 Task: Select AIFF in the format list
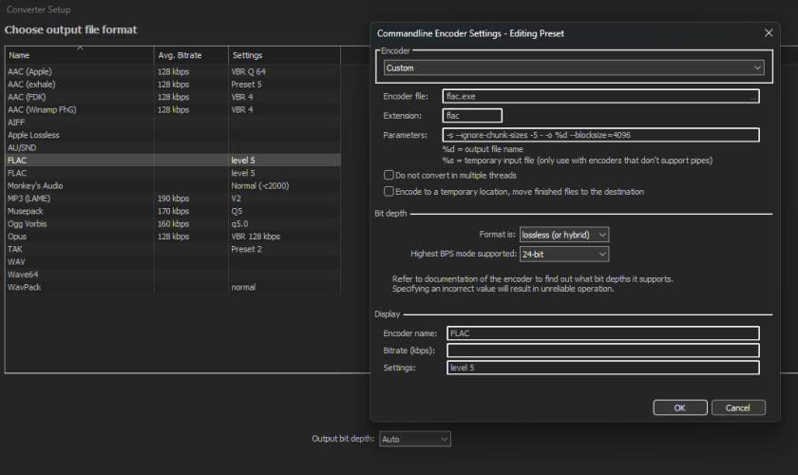pyautogui.click(x=173, y=123)
